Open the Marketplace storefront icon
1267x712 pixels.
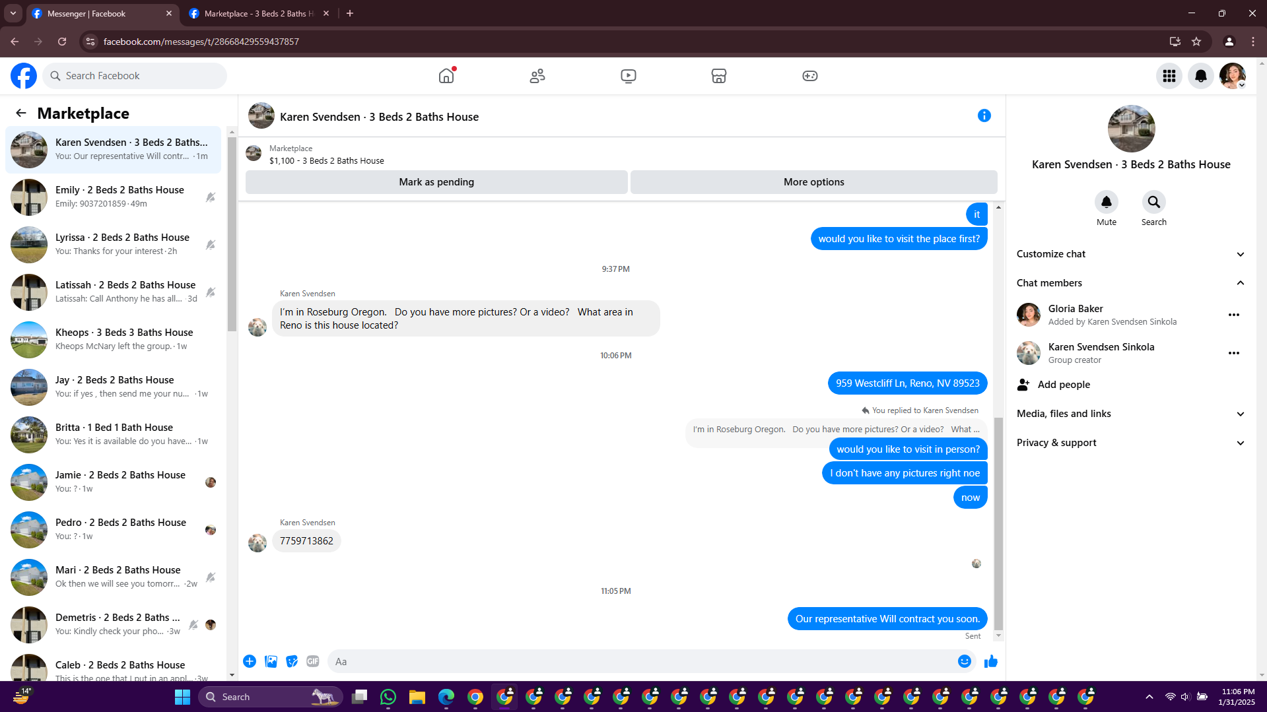tap(719, 76)
